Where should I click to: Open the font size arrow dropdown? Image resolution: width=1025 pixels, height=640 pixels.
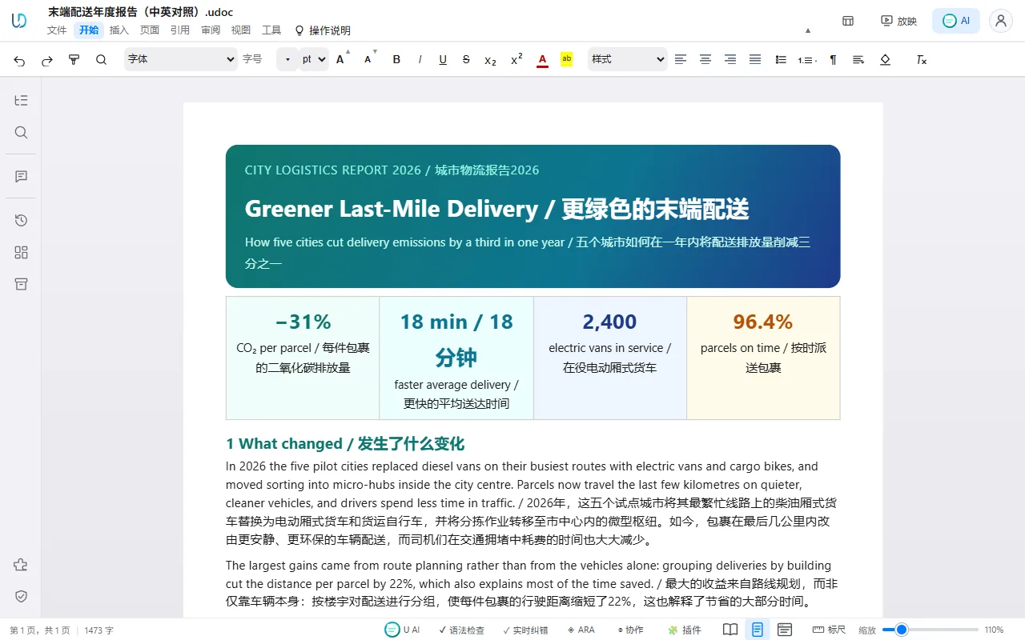coord(287,59)
